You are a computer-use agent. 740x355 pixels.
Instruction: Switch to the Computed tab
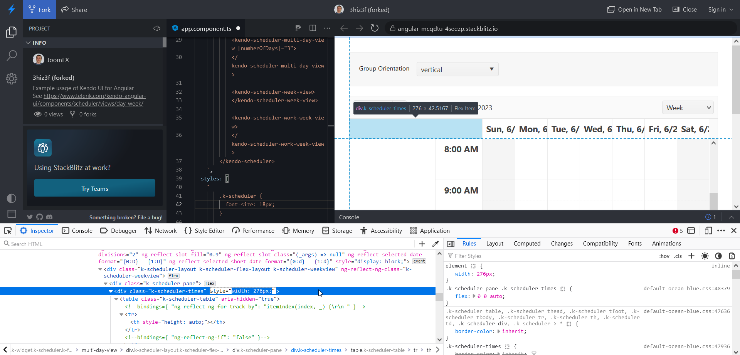click(x=527, y=243)
